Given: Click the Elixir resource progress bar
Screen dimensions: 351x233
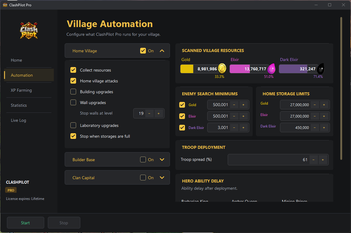Looking at the screenshot, I should click(x=250, y=69).
